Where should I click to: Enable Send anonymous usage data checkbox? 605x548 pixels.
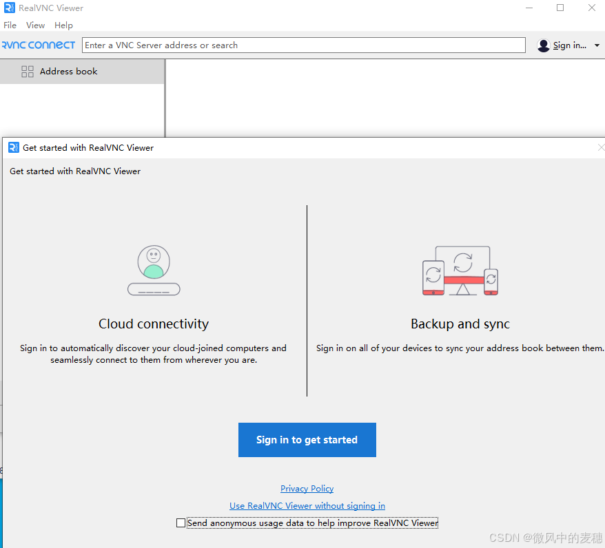click(x=181, y=523)
